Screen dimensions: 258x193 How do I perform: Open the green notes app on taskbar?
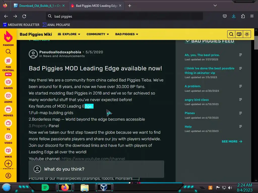point(45,187)
